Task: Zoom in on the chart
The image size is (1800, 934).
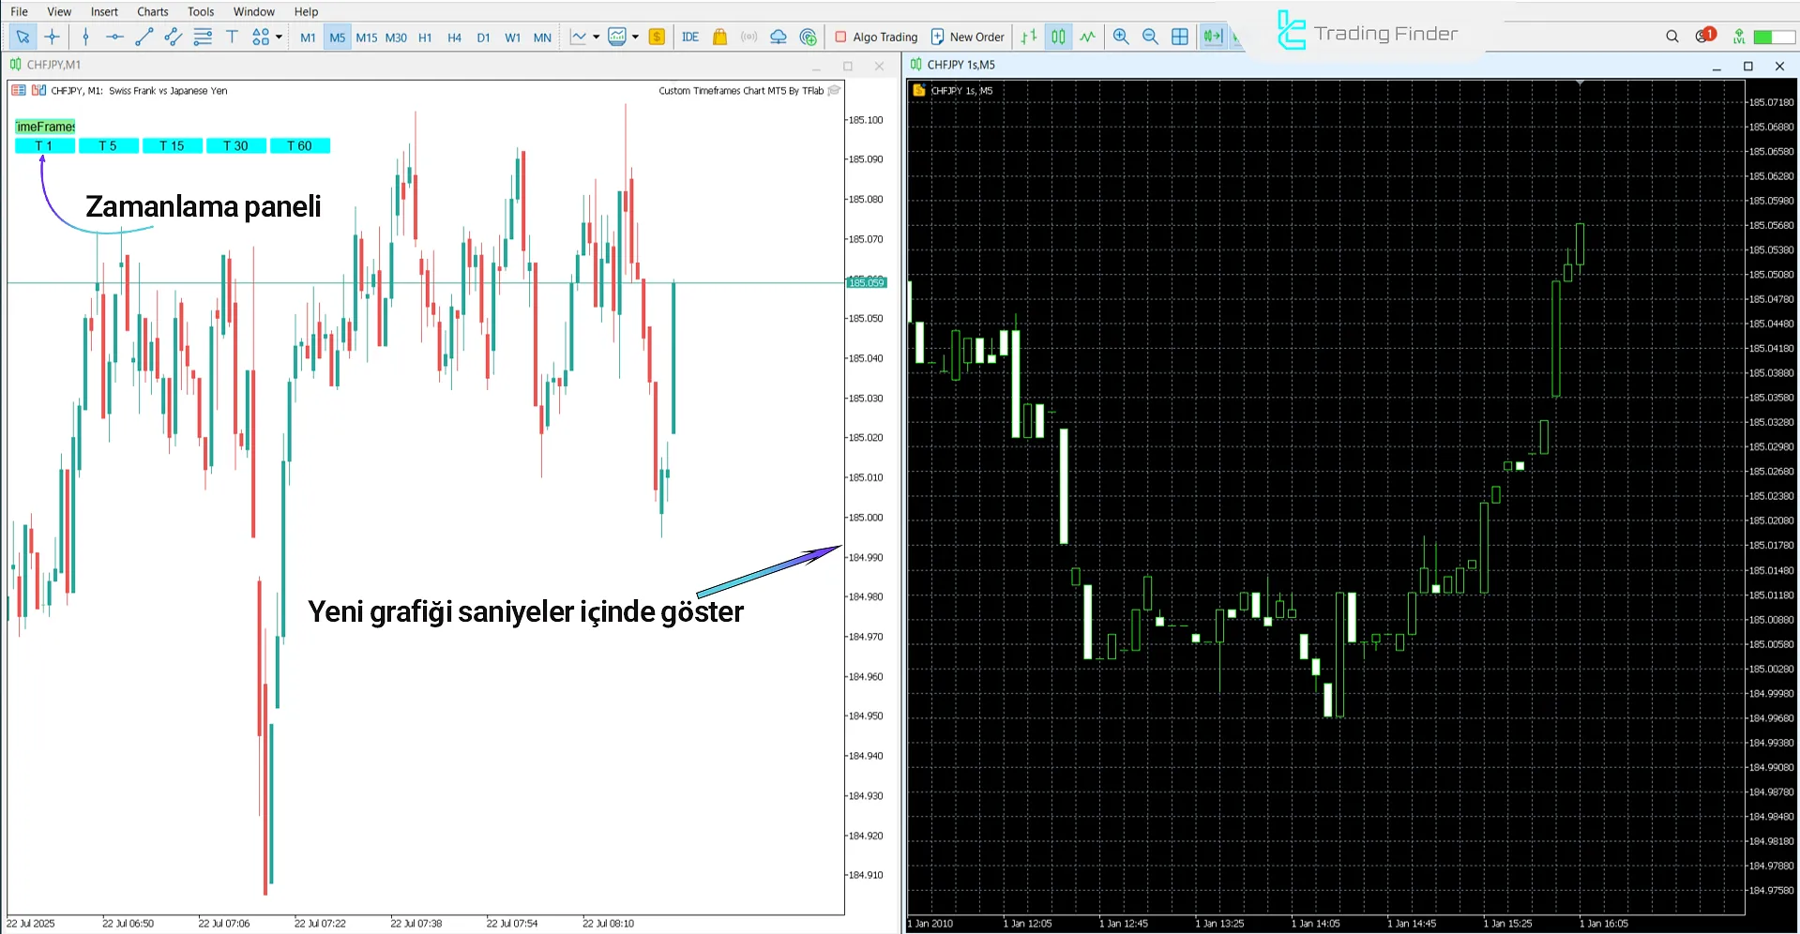Action: (x=1121, y=37)
